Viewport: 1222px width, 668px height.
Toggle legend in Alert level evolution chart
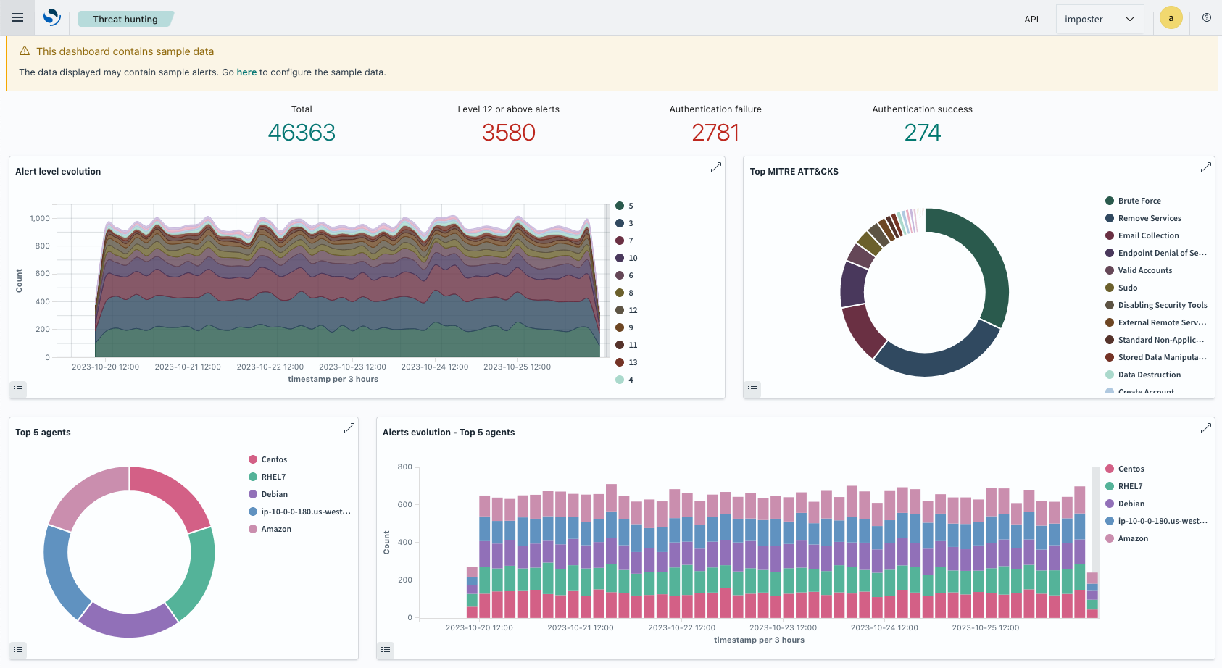(18, 390)
